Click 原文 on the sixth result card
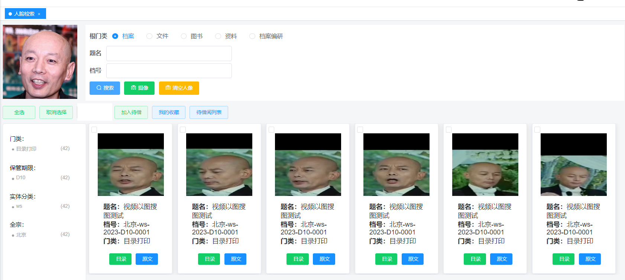The width and height of the screenshot is (625, 280). [590, 259]
